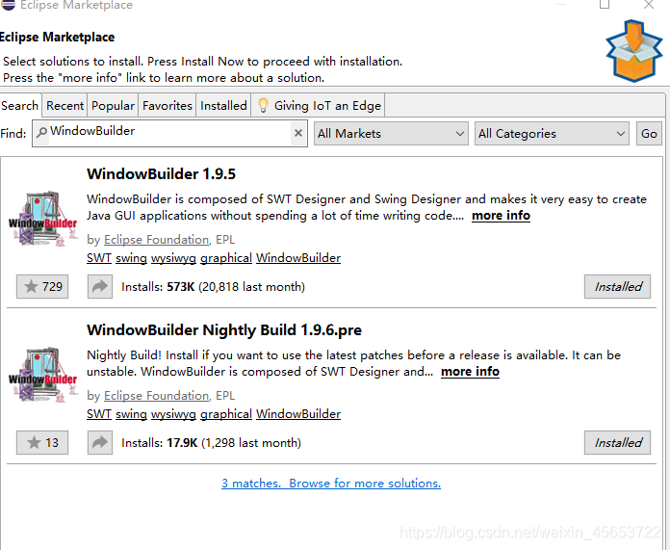Click wysiwyg tag under WindowBuilder 1.9.5
This screenshot has width=670, height=550.
(173, 258)
